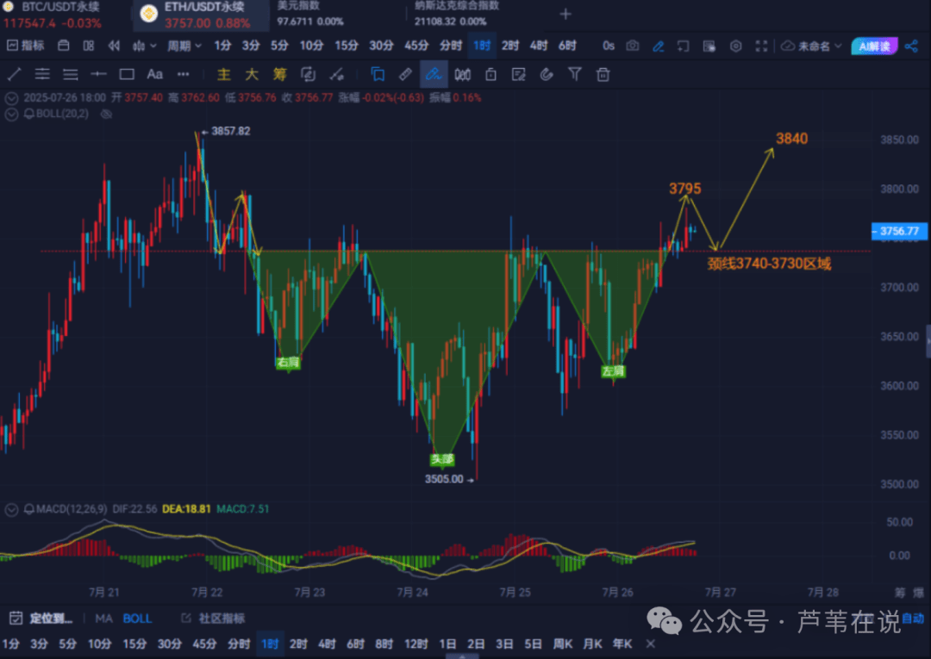
Task: Click the blue pencil drawing icon
Action: pos(658,46)
